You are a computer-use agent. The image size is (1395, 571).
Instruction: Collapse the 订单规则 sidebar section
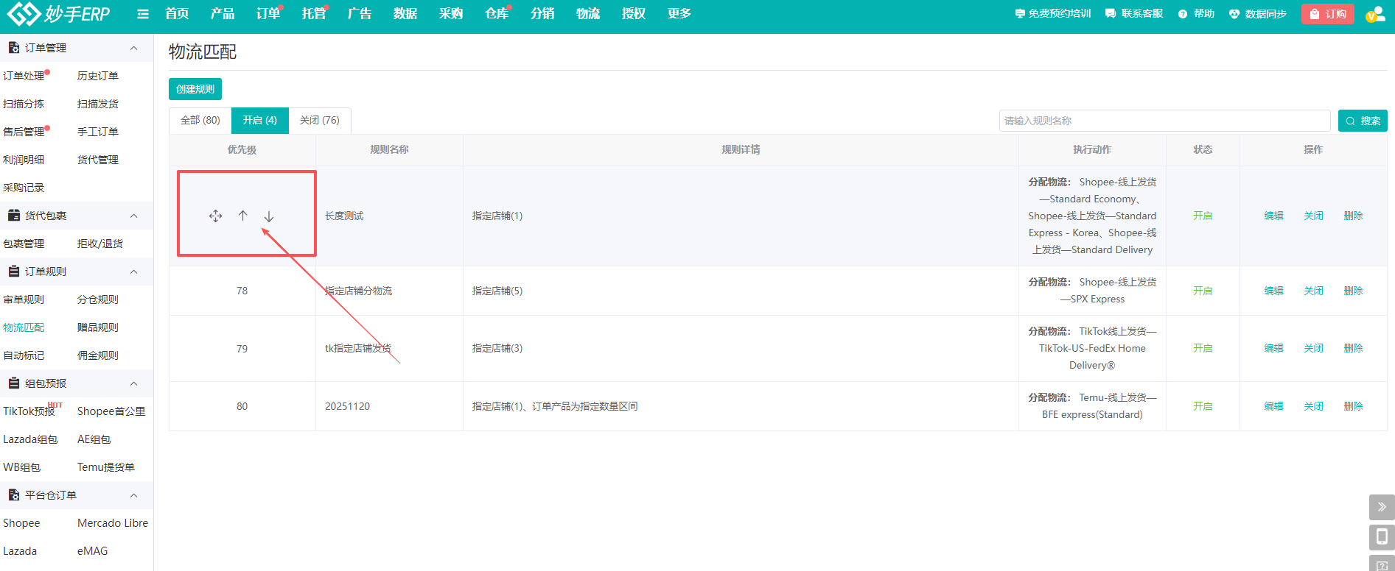click(133, 272)
